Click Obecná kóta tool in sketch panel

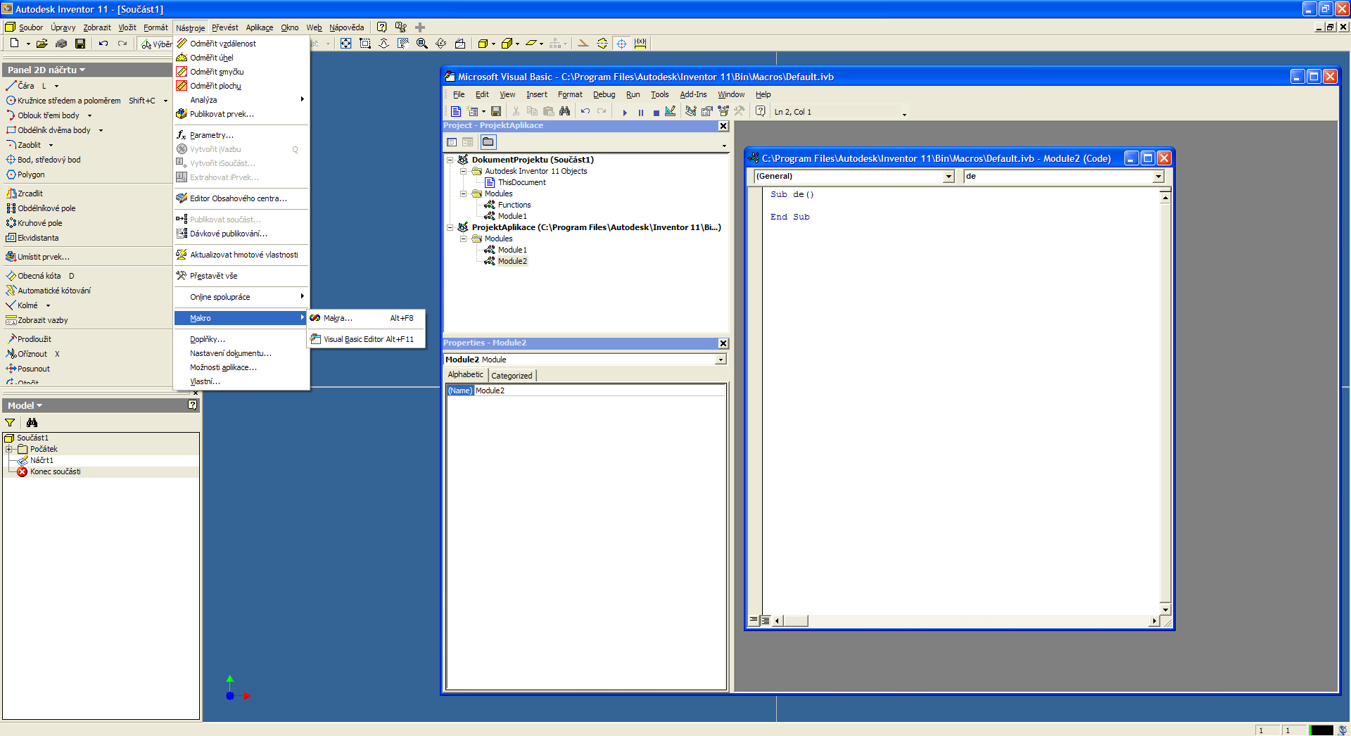(39, 276)
